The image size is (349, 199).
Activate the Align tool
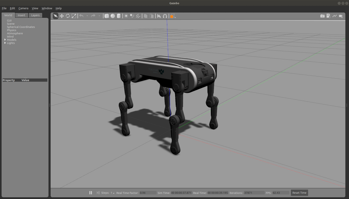point(159,16)
